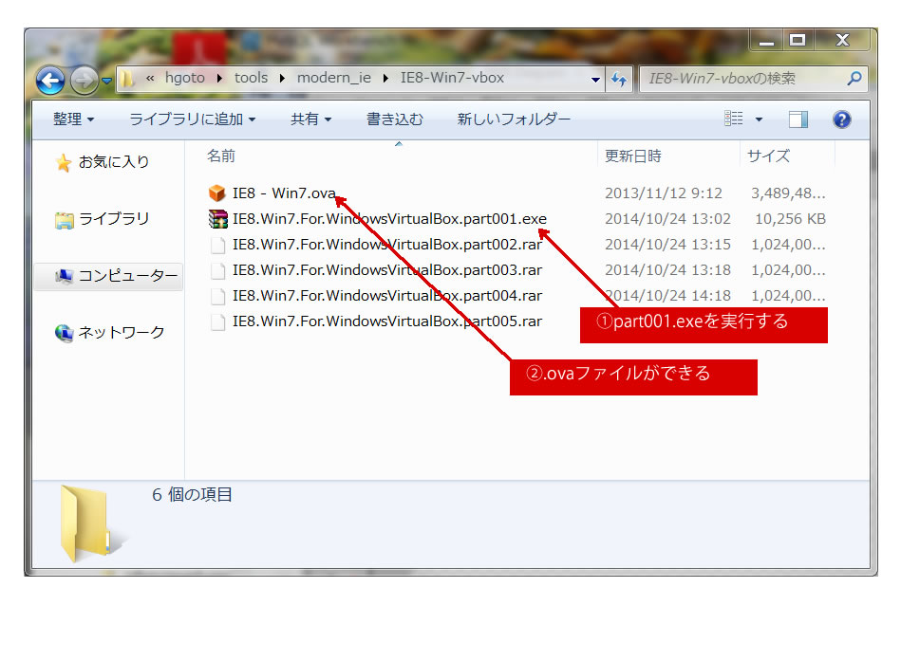Select ライブラリ in navigation pane
This screenshot has height=661, width=901.
[114, 219]
